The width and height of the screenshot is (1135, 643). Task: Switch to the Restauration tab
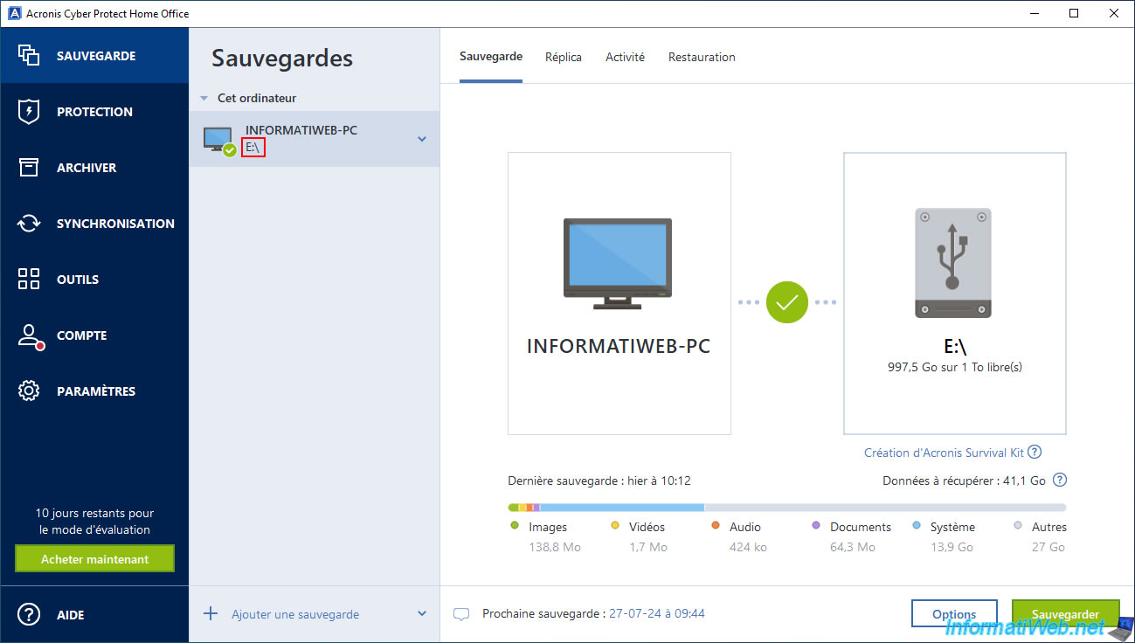click(x=702, y=57)
